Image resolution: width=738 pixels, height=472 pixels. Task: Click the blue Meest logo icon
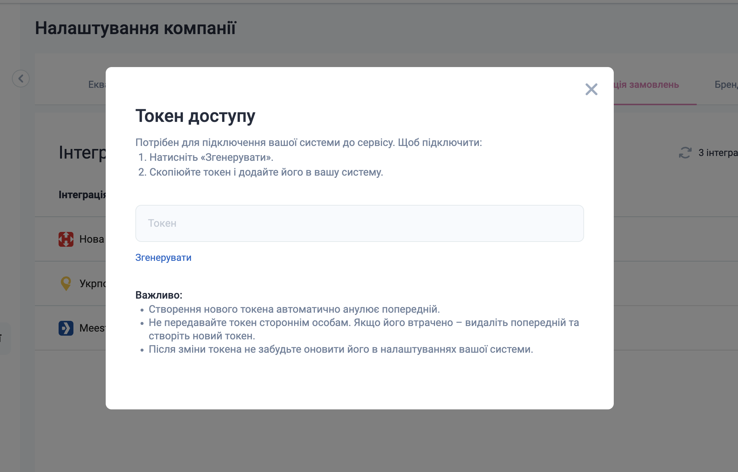tap(66, 328)
